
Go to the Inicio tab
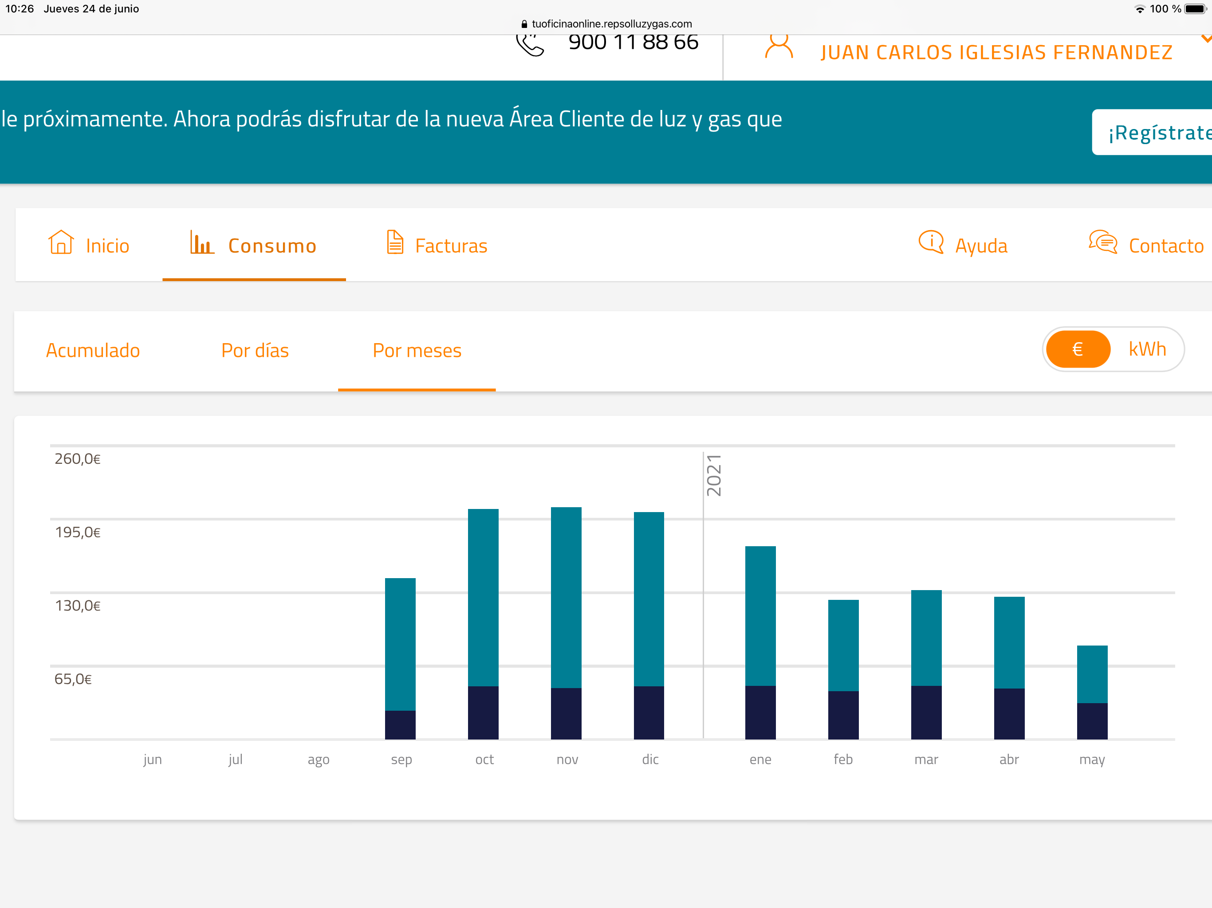pos(89,245)
